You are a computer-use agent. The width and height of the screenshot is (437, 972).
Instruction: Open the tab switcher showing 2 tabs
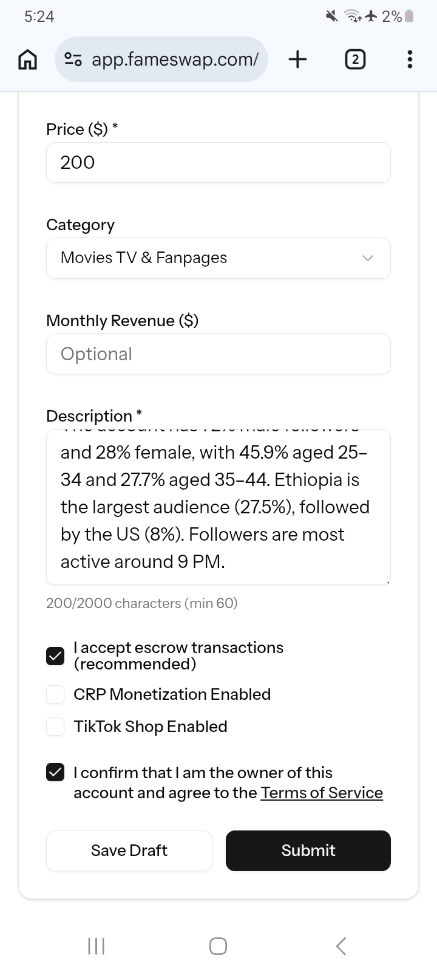355,60
